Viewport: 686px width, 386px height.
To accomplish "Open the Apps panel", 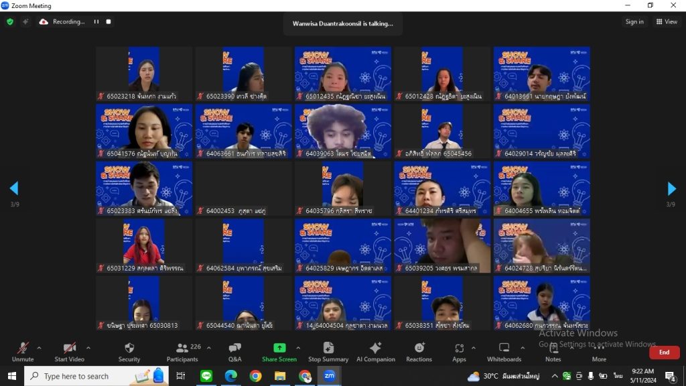I will pos(459,352).
